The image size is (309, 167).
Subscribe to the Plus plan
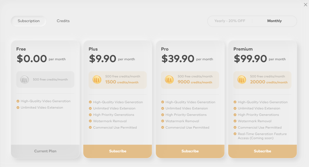pos(118,151)
